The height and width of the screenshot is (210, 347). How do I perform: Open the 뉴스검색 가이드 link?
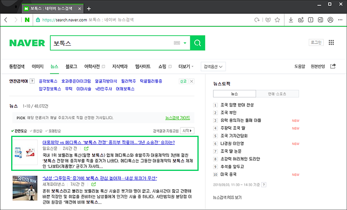point(177,118)
